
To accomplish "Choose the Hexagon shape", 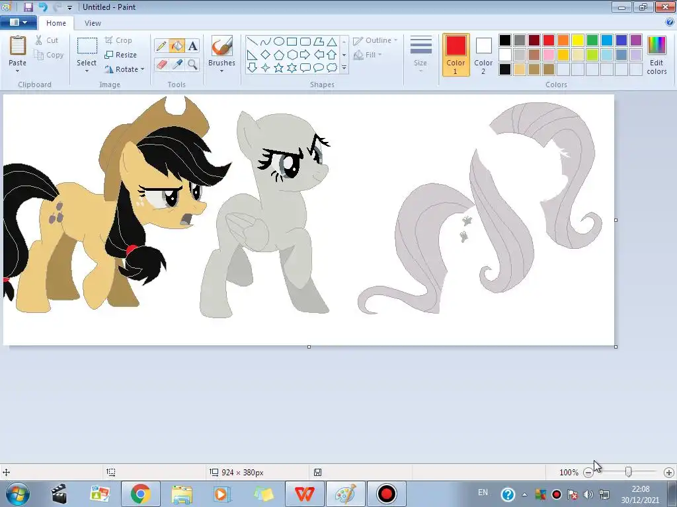I will click(x=292, y=55).
